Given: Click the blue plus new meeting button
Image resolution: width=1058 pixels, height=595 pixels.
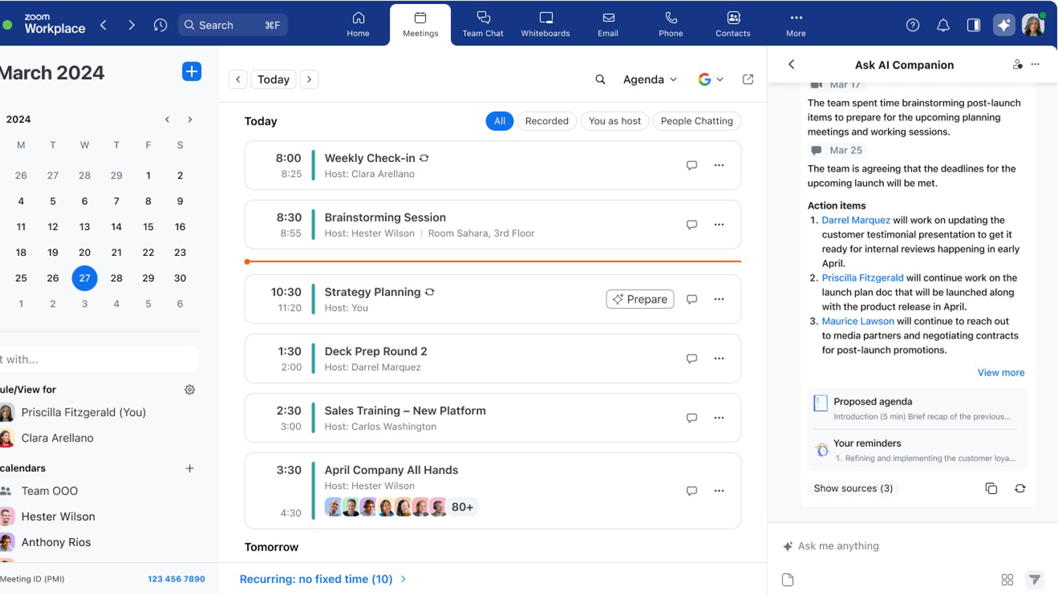Looking at the screenshot, I should (x=191, y=71).
